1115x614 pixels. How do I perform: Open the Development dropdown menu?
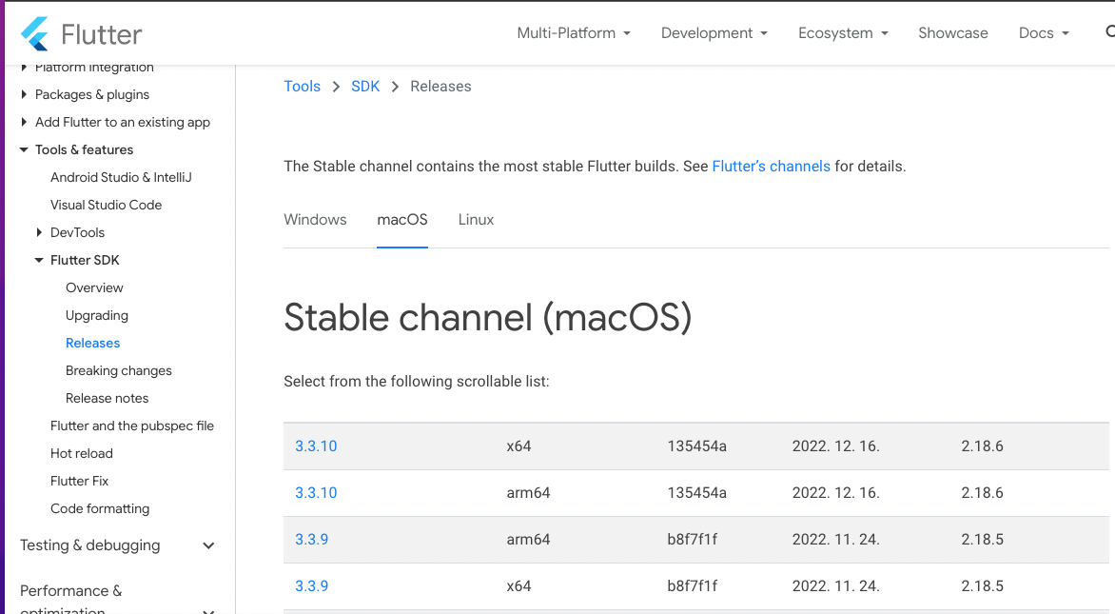click(x=714, y=33)
